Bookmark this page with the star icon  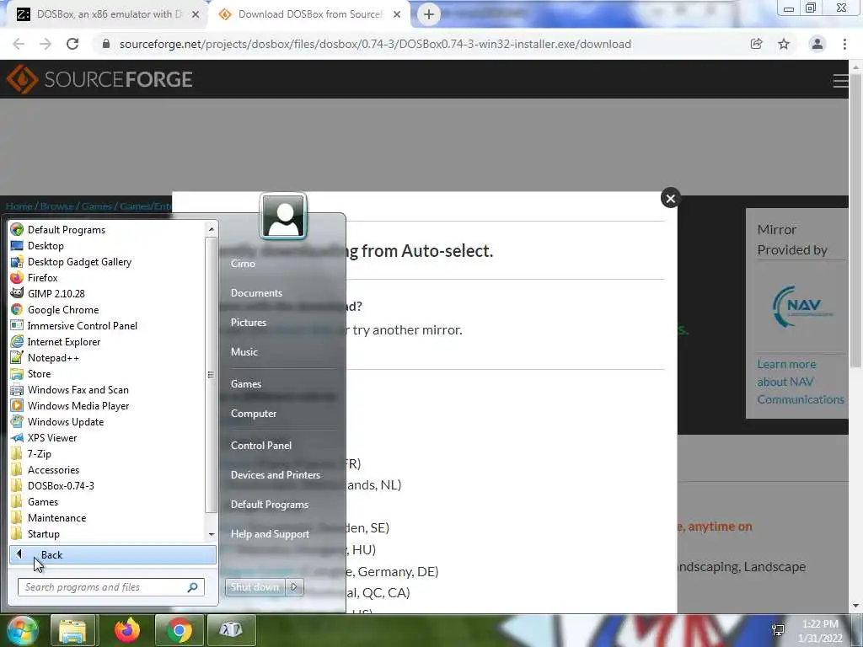[x=784, y=44]
